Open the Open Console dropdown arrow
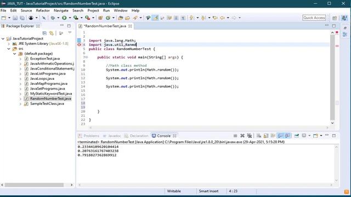This screenshot has width=351, height=197. tap(321, 136)
